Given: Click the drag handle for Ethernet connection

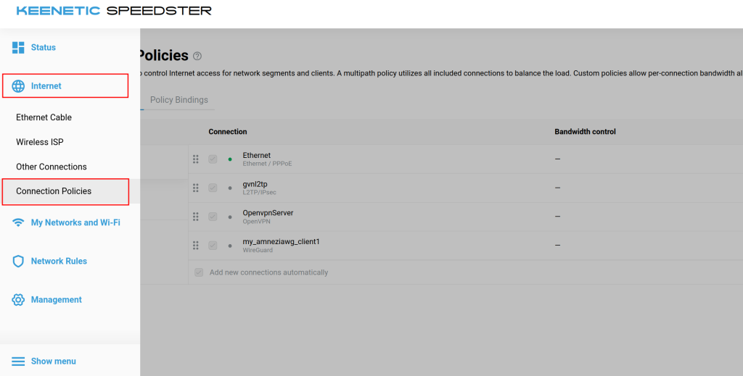Looking at the screenshot, I should 196,159.
